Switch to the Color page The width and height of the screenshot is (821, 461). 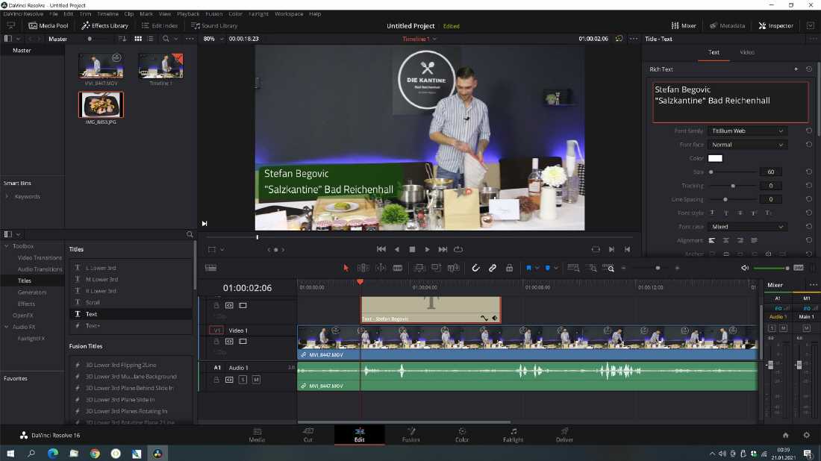[462, 435]
